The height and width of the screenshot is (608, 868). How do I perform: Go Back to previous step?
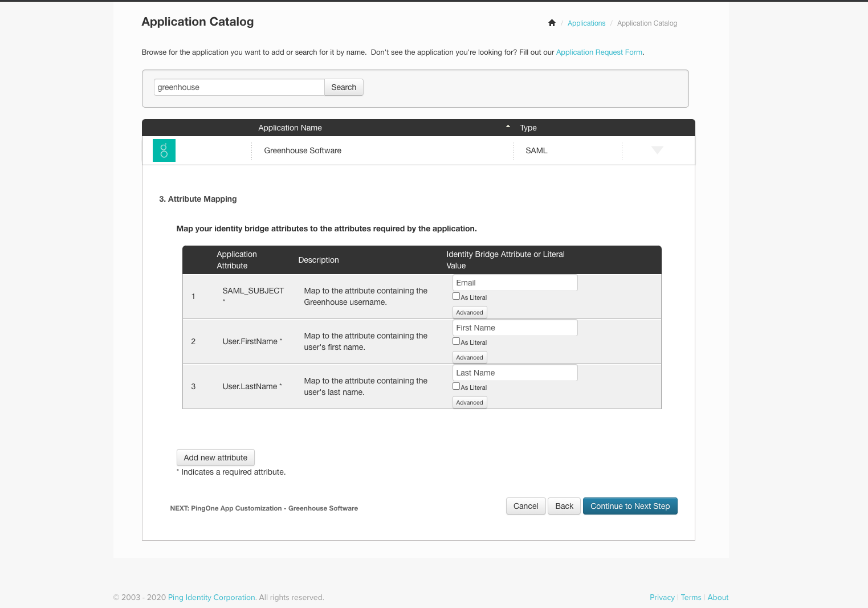pos(564,506)
